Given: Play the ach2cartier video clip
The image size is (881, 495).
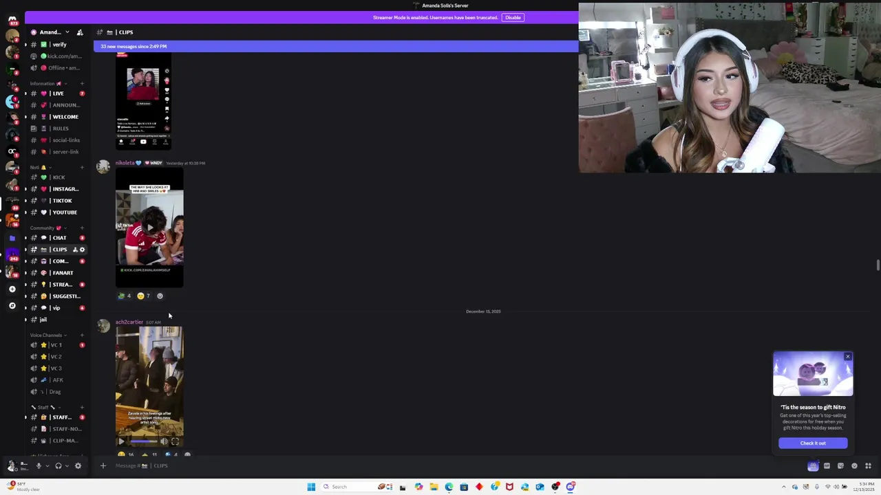Looking at the screenshot, I should (122, 442).
